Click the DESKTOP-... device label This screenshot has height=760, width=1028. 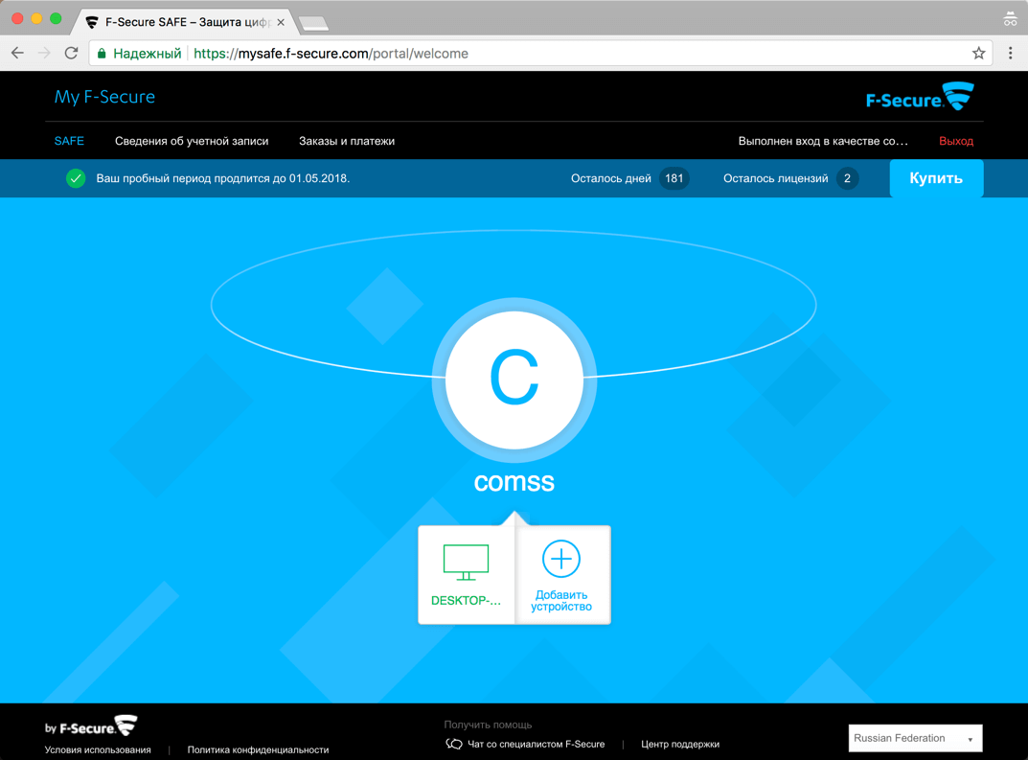pyautogui.click(x=466, y=601)
